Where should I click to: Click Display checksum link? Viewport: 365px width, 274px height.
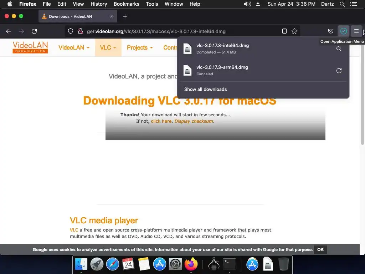click(194, 121)
